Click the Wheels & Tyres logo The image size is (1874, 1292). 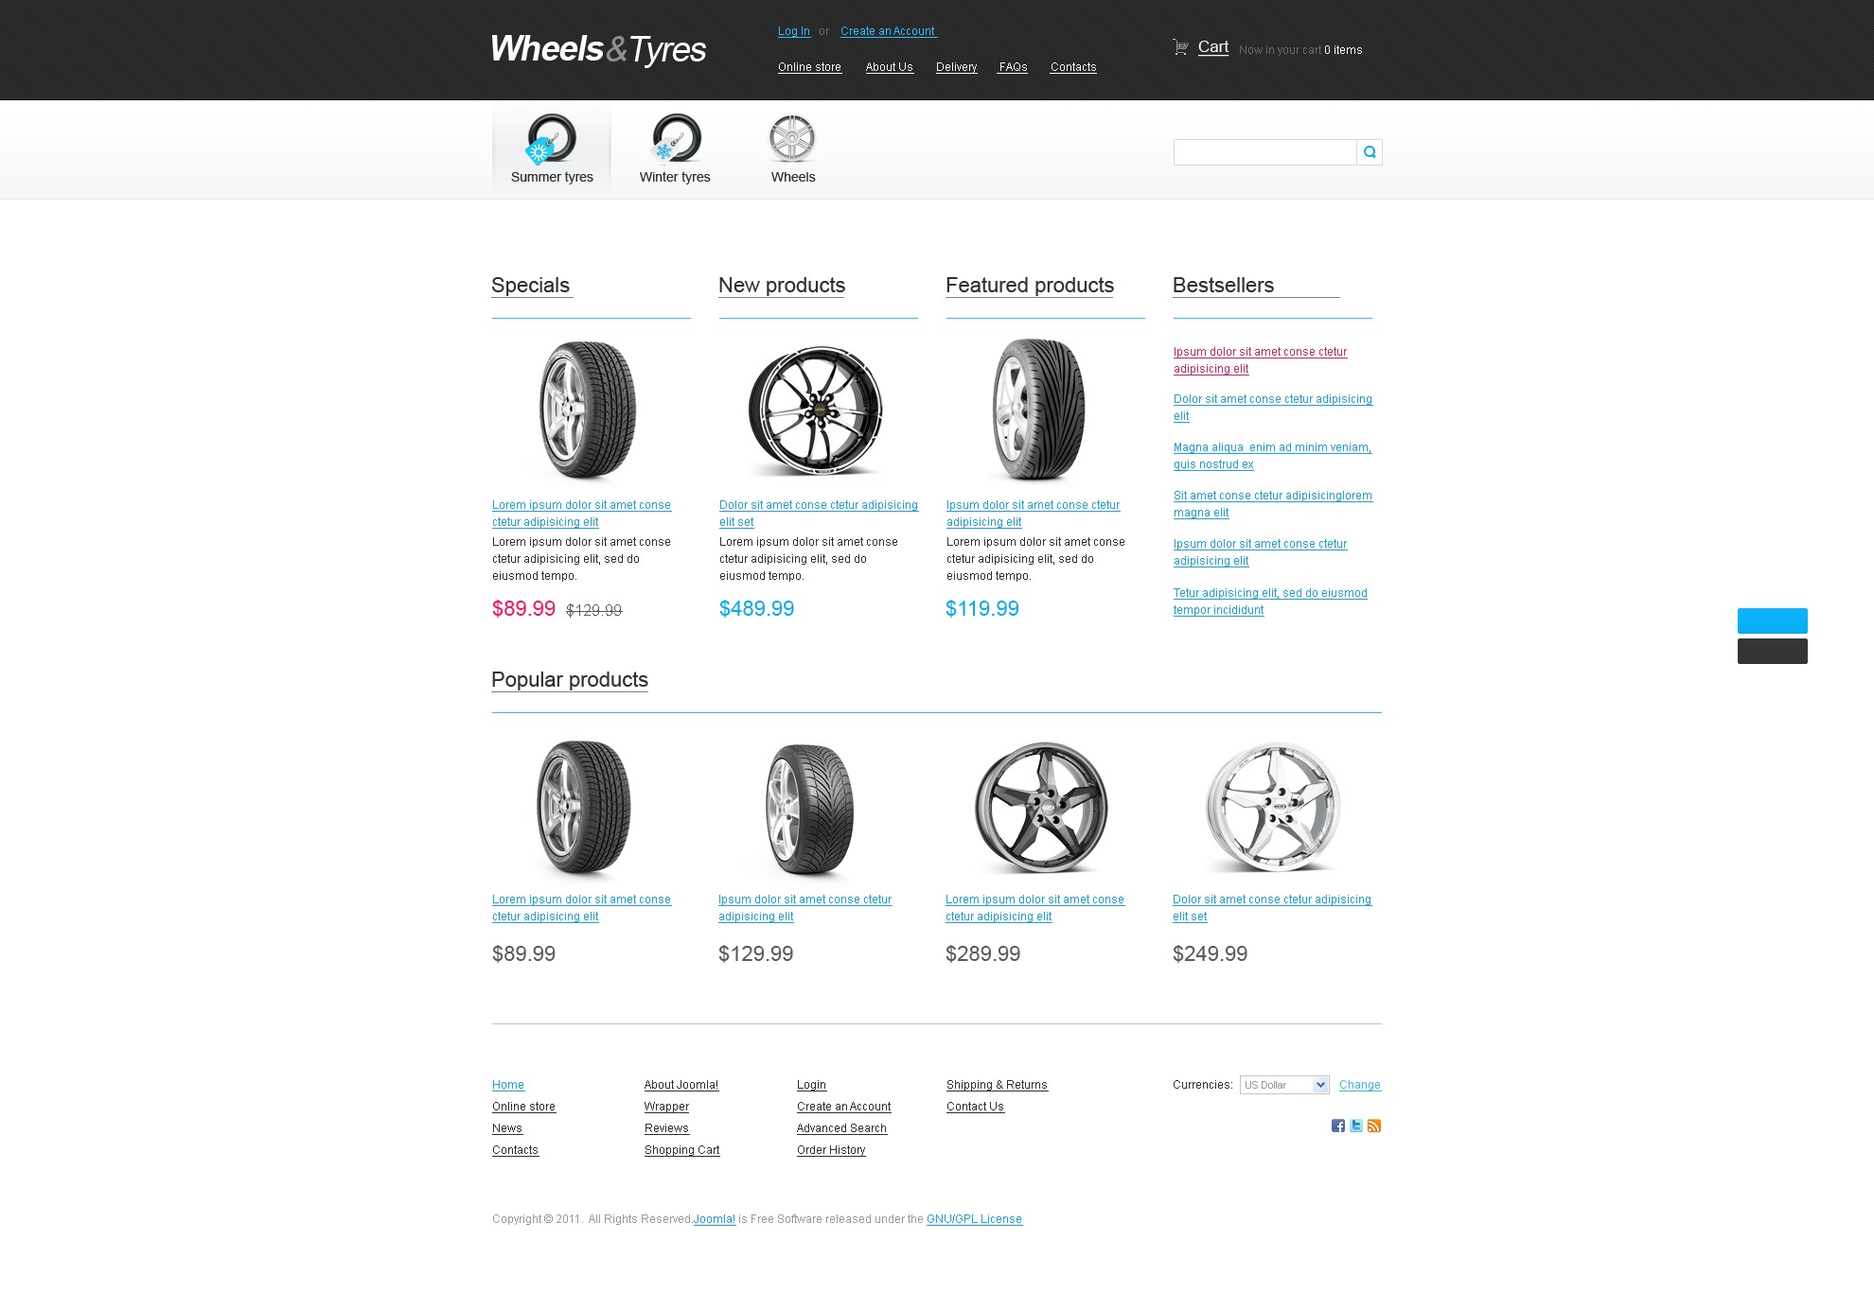[598, 49]
